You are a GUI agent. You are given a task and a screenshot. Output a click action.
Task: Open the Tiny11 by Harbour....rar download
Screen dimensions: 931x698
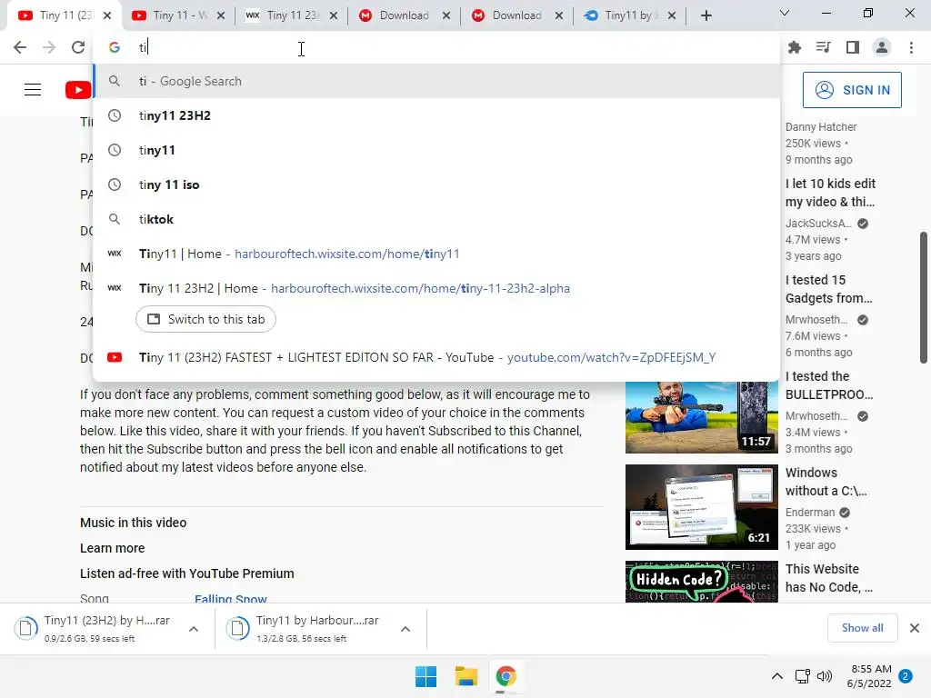coord(303,629)
